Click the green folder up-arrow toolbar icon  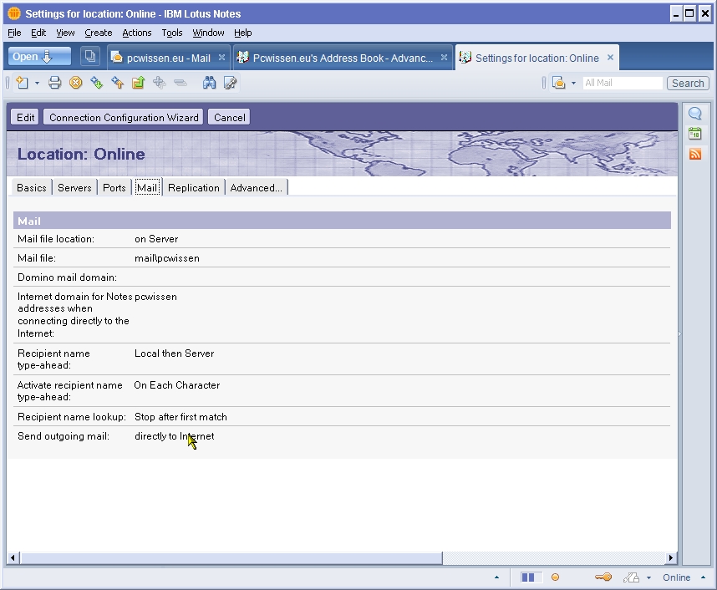pyautogui.click(x=138, y=83)
